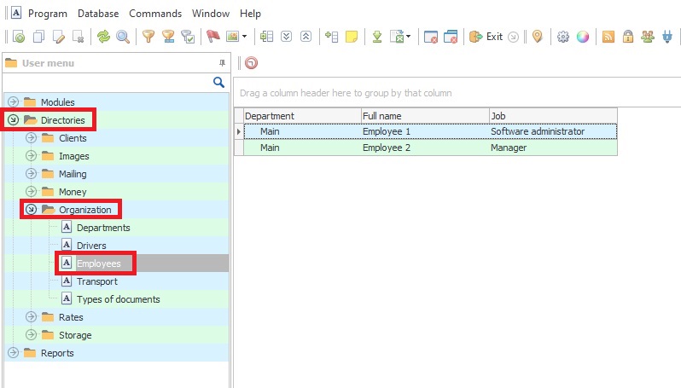Viewport: 681px width, 388px height.
Task: Click the Add new record toolbar icon
Action: click(19, 37)
